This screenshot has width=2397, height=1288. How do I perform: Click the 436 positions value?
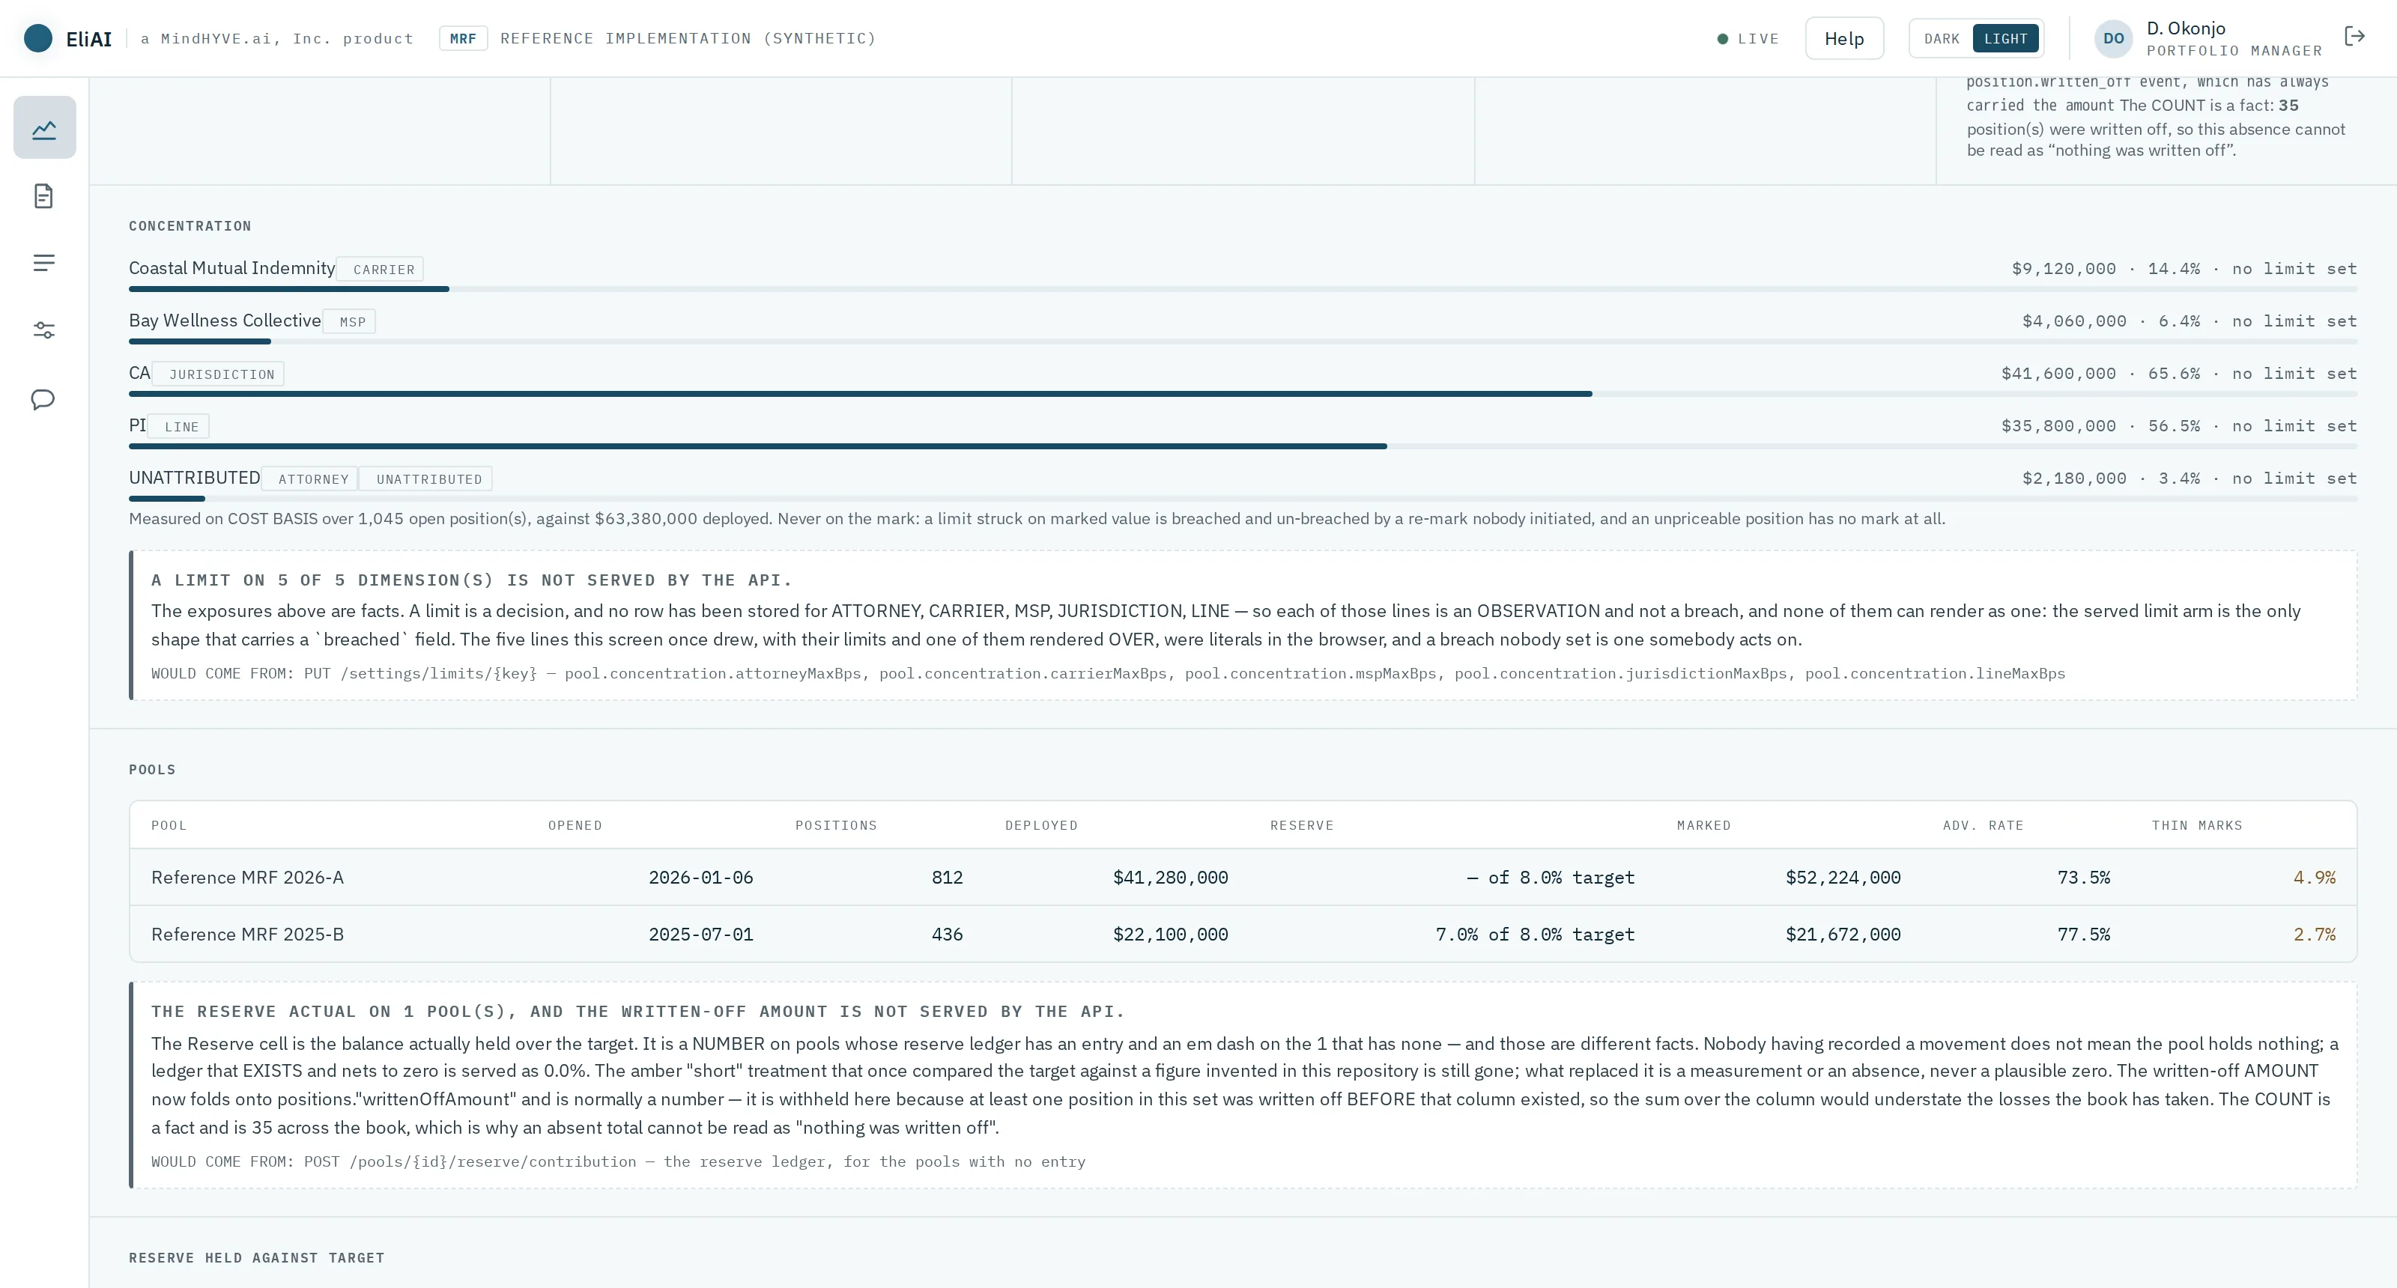tap(946, 934)
